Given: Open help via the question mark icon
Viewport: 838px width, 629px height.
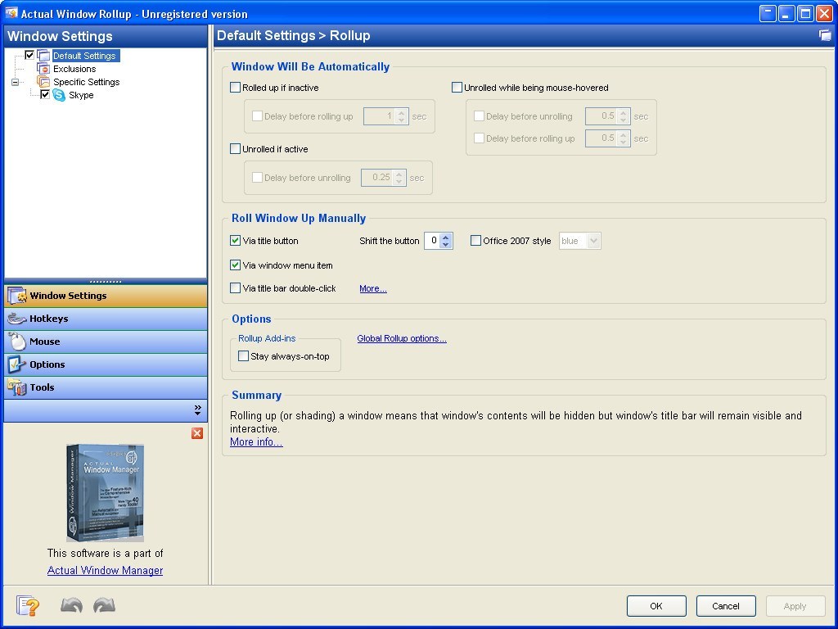Looking at the screenshot, I should (x=28, y=606).
